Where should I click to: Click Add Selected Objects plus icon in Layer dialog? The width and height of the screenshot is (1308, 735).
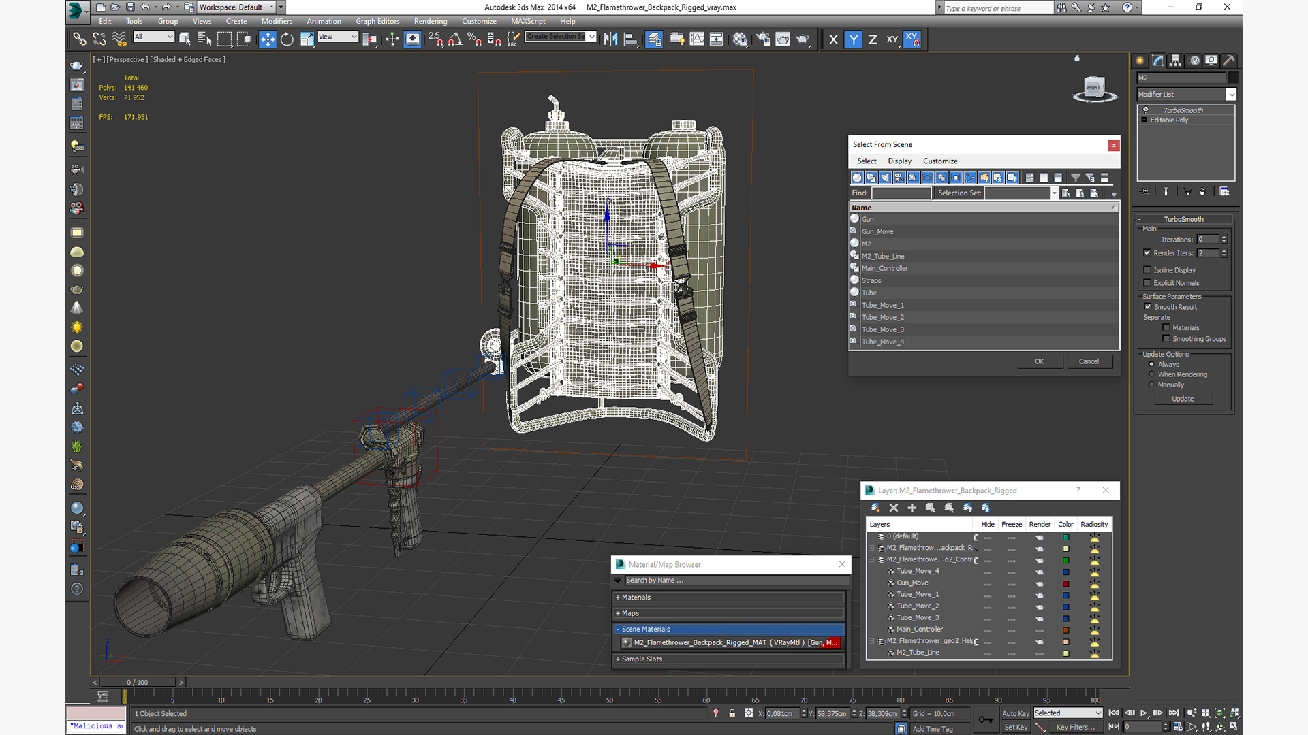pos(912,508)
